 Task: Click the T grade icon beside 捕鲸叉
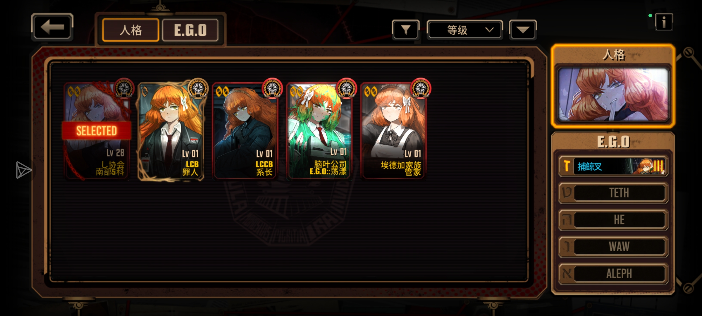(567, 166)
